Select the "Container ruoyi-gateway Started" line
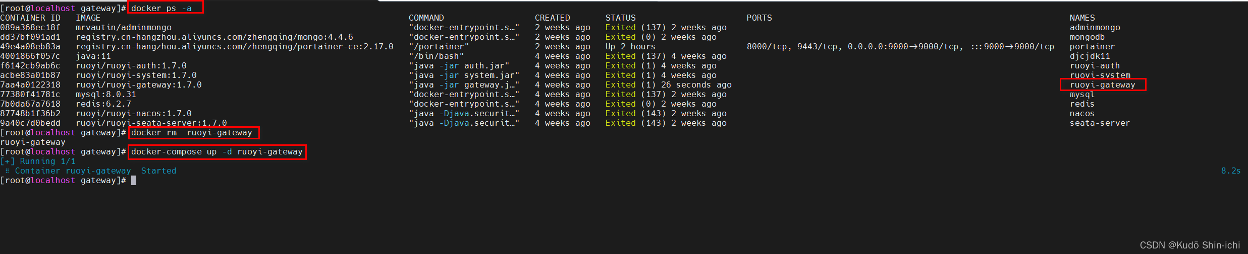 (x=91, y=171)
